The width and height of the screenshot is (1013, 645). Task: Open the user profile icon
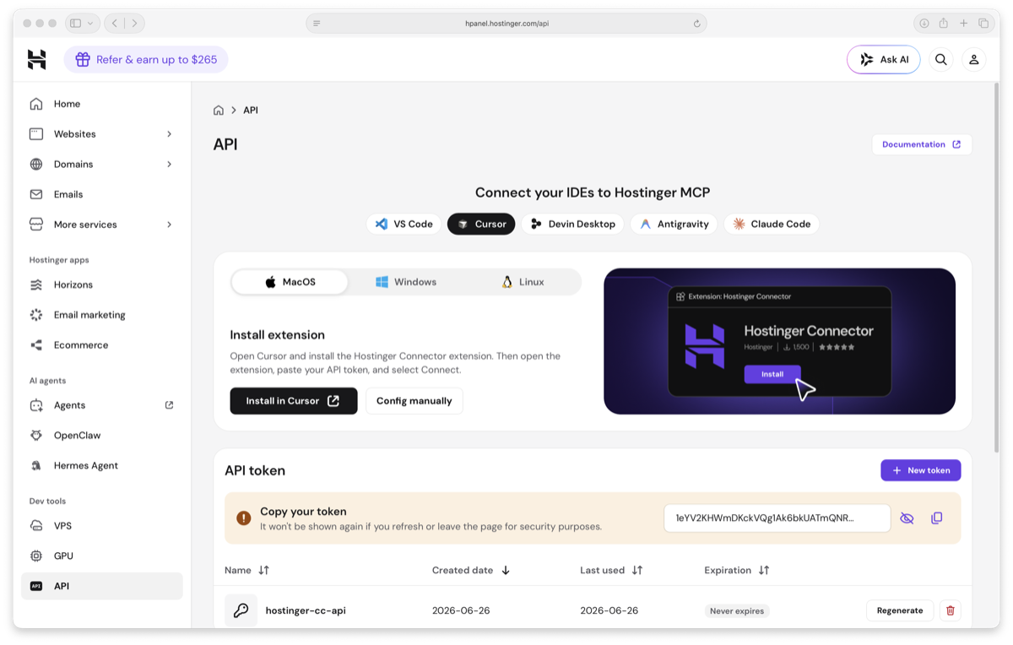click(x=973, y=59)
